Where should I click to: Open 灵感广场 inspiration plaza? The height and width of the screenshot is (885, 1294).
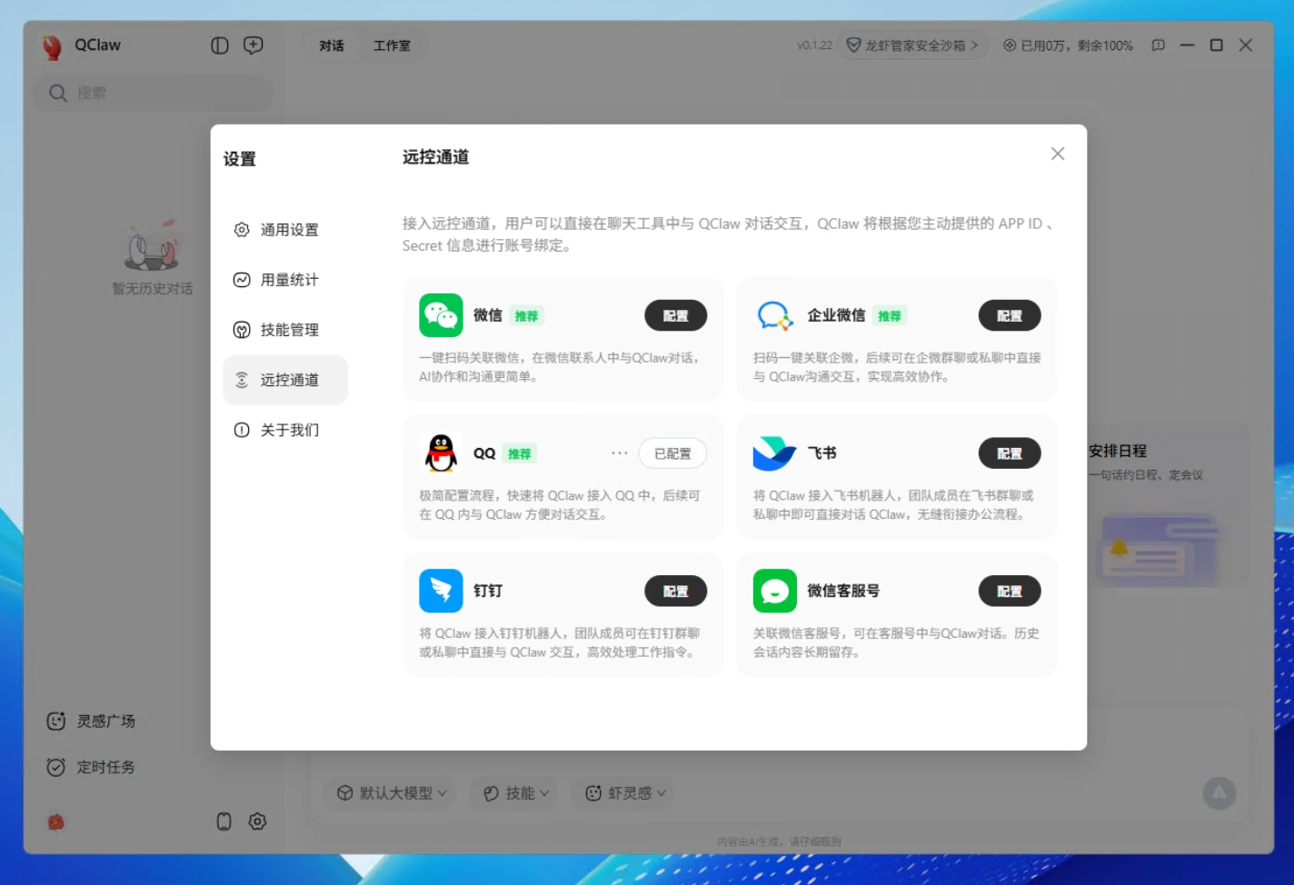point(92,721)
